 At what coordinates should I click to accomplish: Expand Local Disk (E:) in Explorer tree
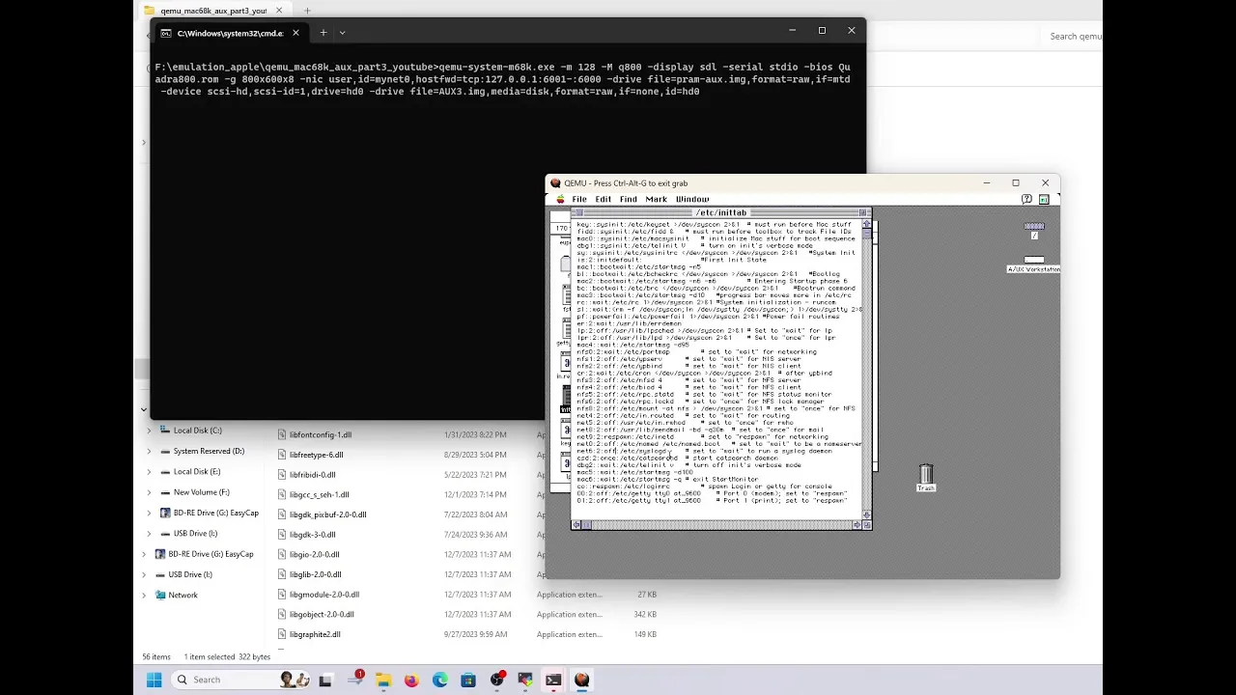[149, 471]
